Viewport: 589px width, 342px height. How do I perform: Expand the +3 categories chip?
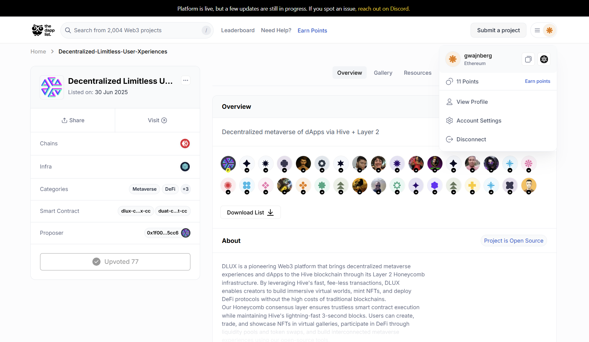tap(186, 189)
